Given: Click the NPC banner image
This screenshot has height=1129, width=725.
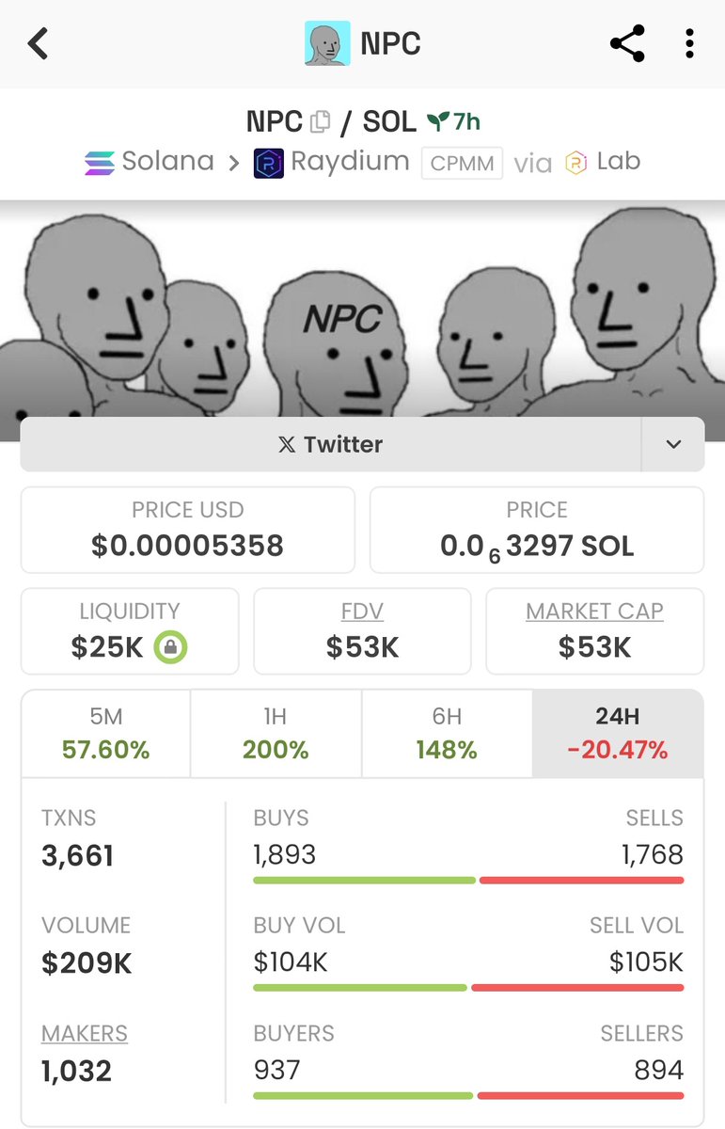Looking at the screenshot, I should coord(362,309).
